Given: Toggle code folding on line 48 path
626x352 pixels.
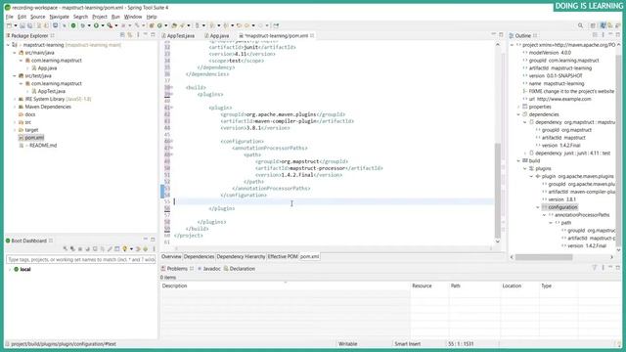Looking at the screenshot, I should pos(172,154).
